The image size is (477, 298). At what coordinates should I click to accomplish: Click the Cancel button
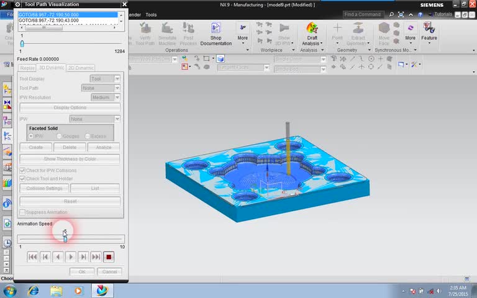(109, 271)
